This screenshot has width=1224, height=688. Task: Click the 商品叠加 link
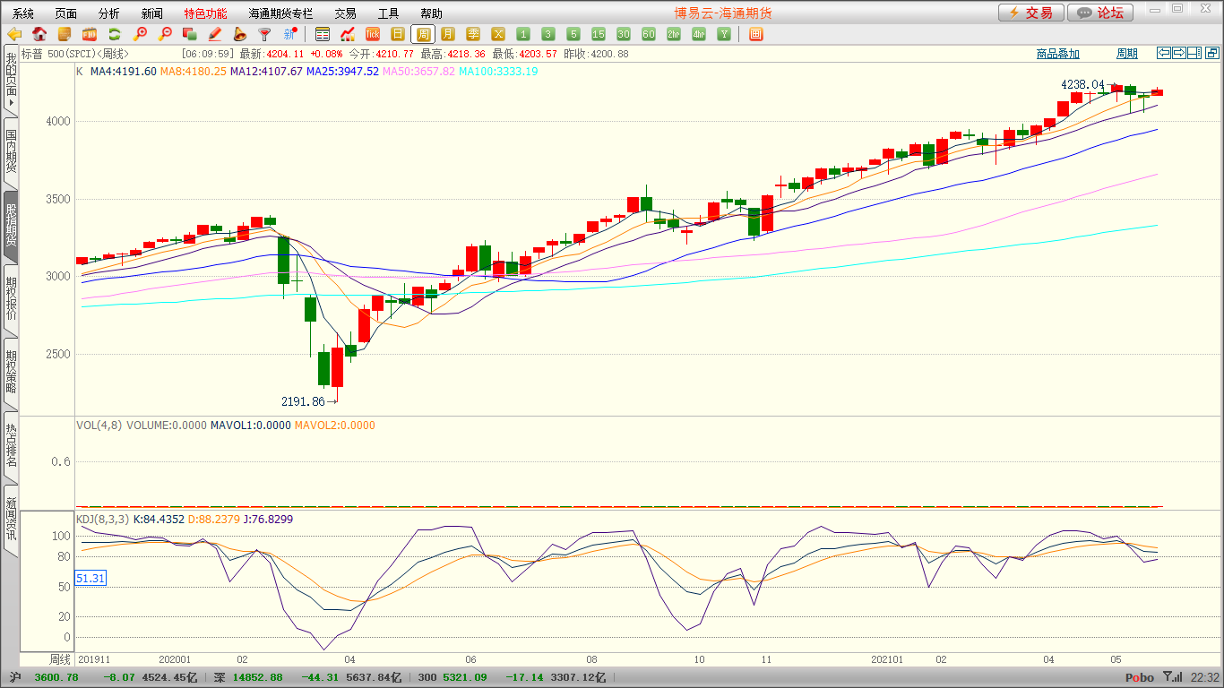pos(1057,54)
